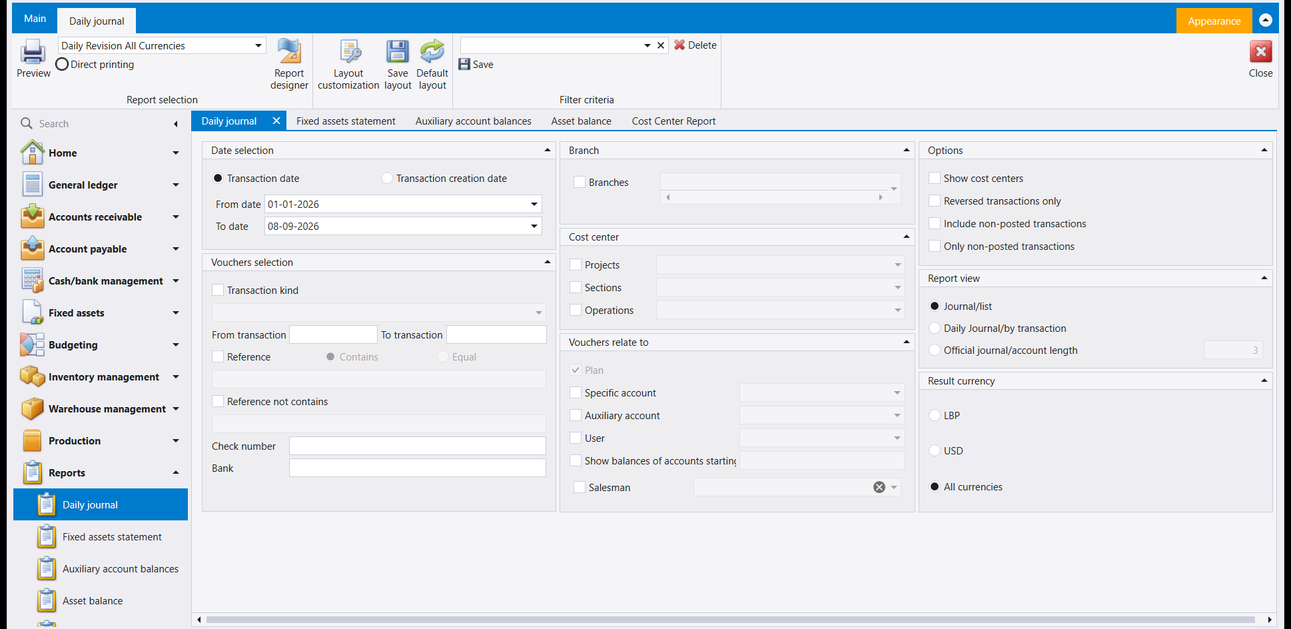
Task: Save the filter criteria
Action: tap(476, 65)
